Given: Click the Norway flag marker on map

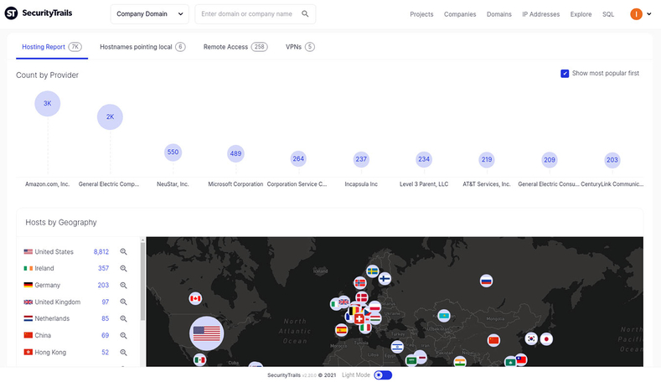Looking at the screenshot, I should tap(360, 283).
